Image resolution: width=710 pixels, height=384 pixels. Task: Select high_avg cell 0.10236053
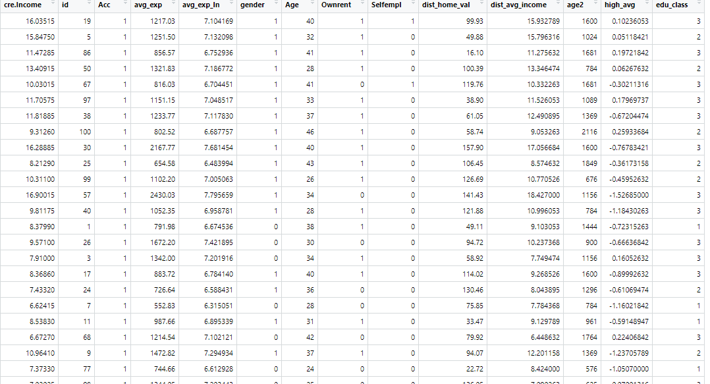pyautogui.click(x=626, y=21)
